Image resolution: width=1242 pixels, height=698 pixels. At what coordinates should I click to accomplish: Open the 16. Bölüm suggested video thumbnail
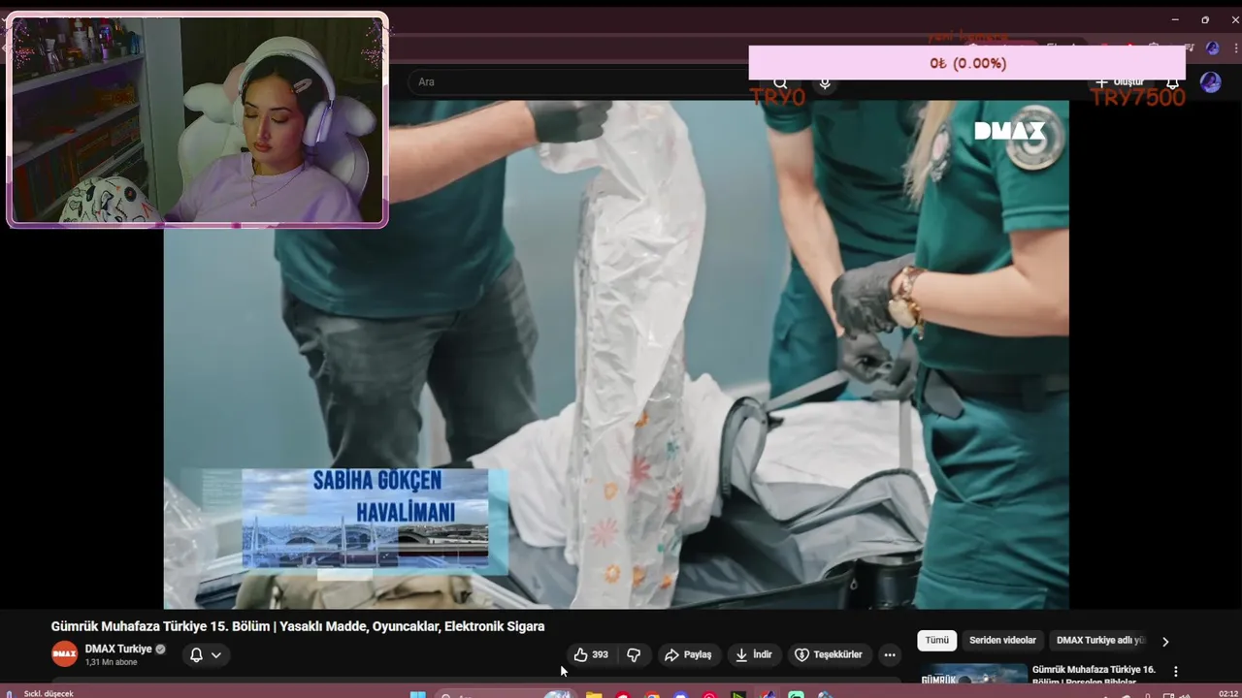click(x=973, y=675)
